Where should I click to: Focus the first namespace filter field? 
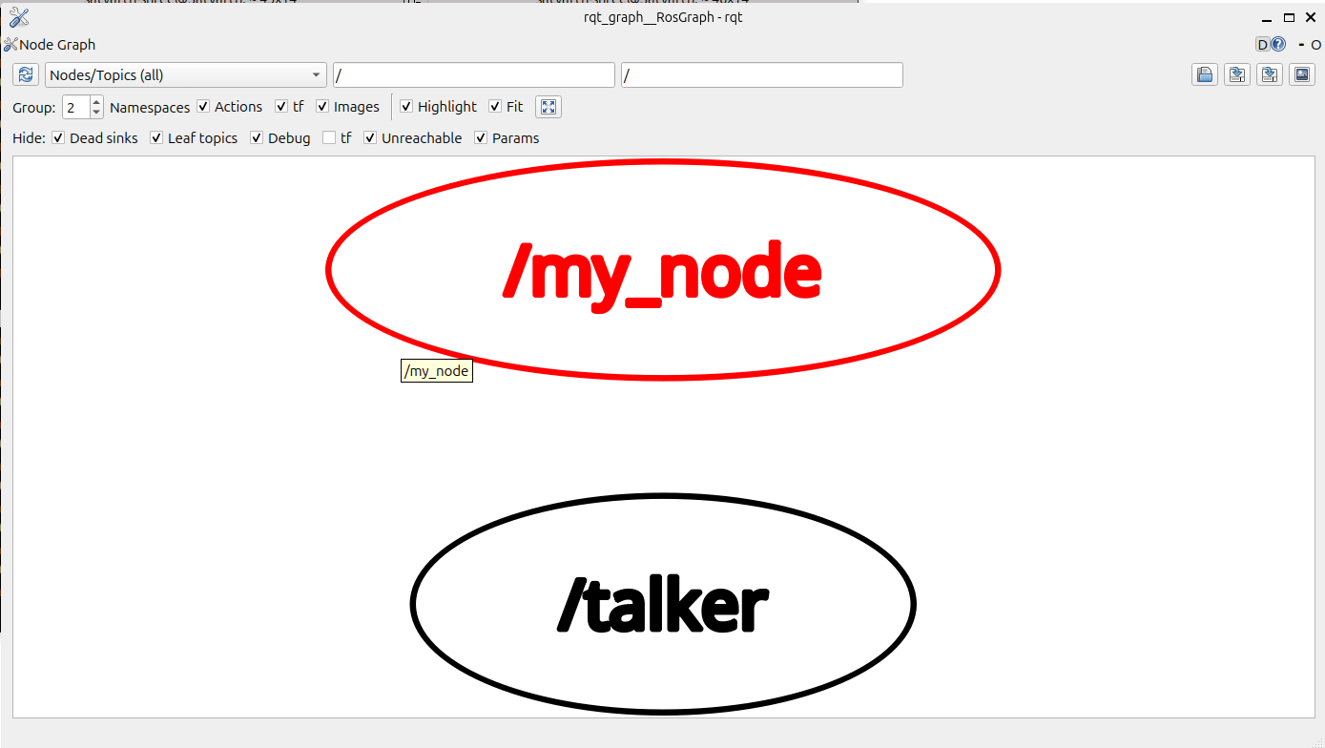(474, 75)
